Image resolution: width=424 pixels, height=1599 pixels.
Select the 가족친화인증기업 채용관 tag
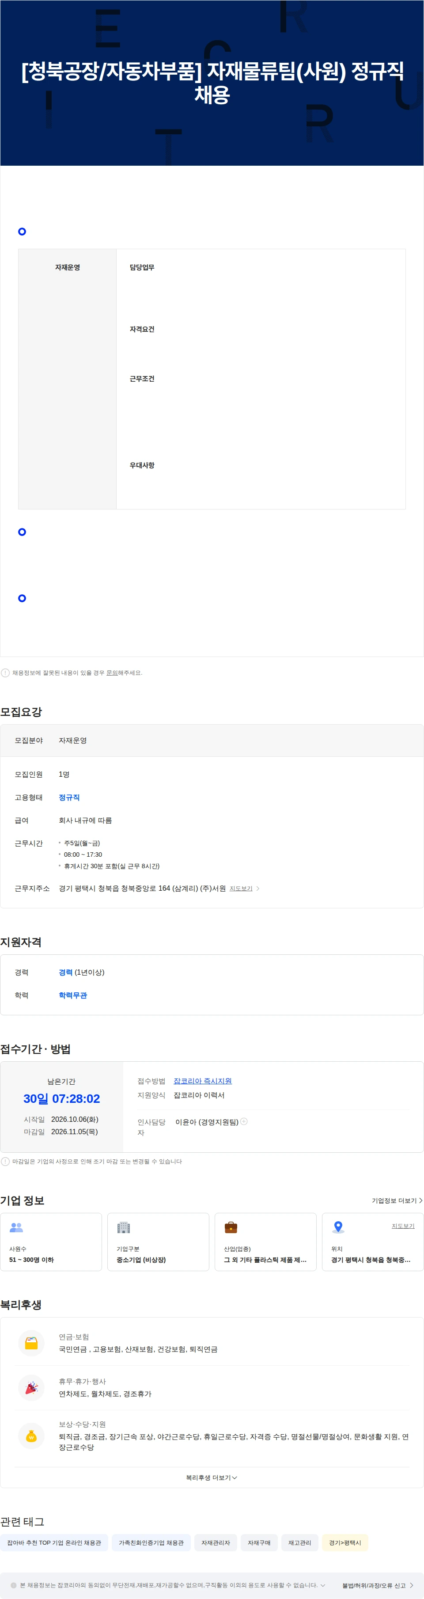[x=151, y=1542]
